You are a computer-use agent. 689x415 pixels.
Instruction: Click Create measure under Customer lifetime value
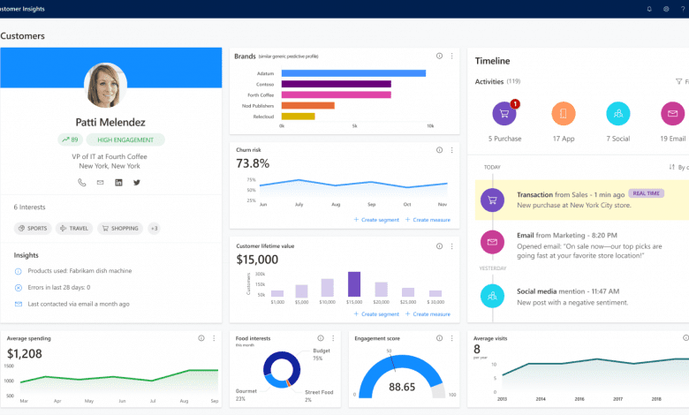(x=428, y=314)
